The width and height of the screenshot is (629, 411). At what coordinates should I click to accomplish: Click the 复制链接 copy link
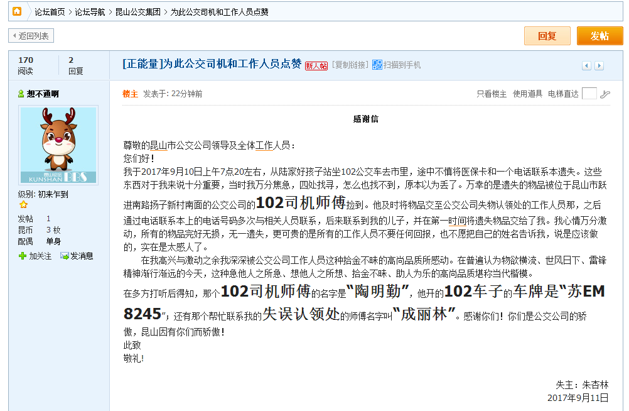350,65
